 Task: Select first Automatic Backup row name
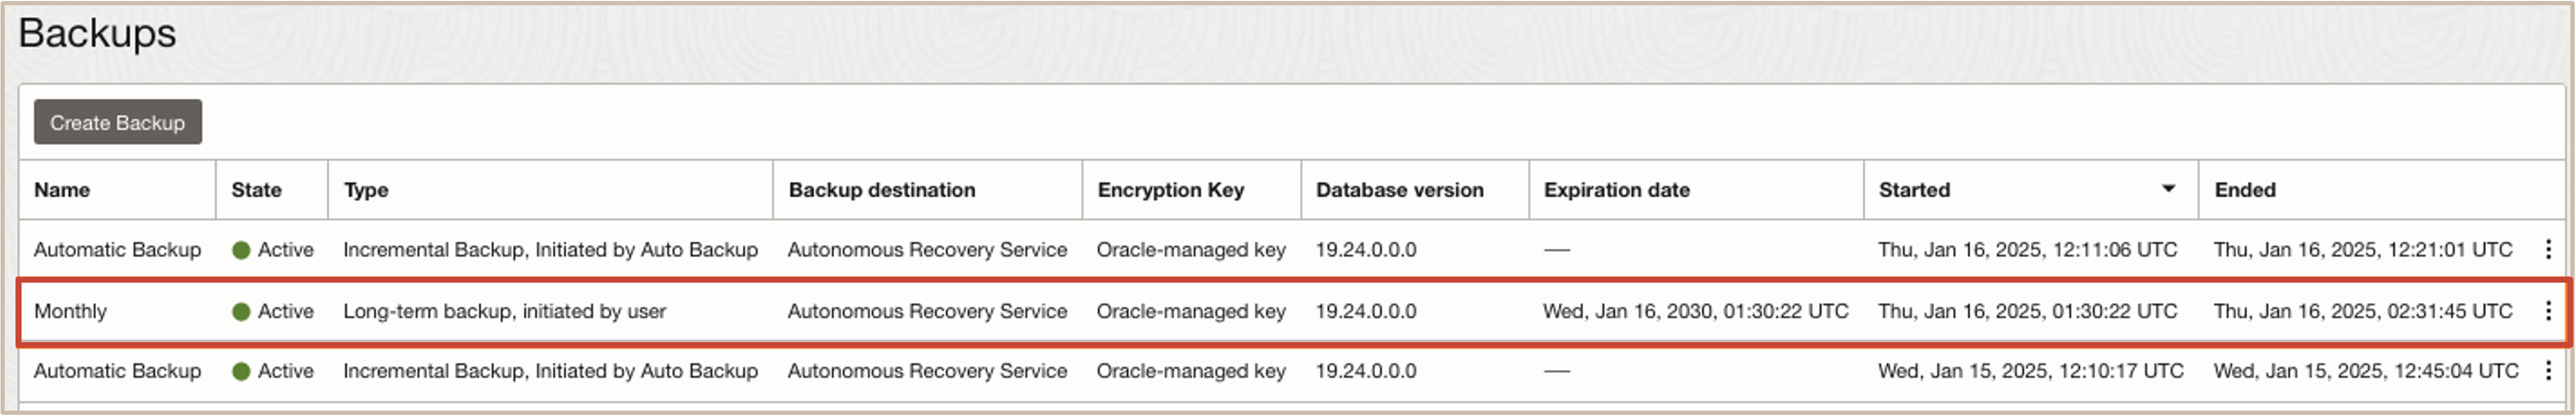click(x=117, y=250)
